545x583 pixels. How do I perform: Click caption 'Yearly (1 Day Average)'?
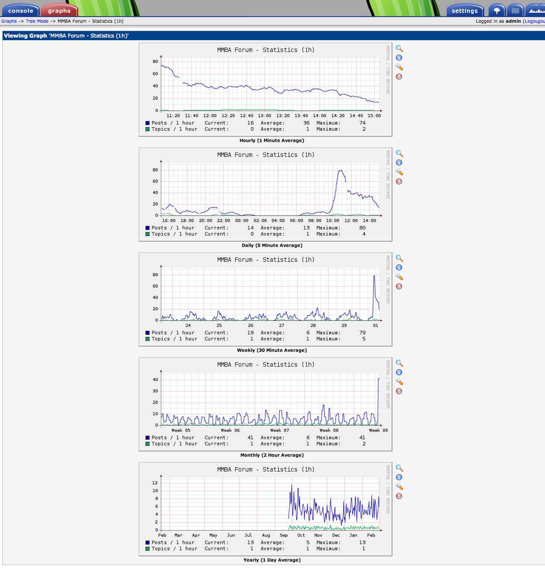[x=272, y=560]
